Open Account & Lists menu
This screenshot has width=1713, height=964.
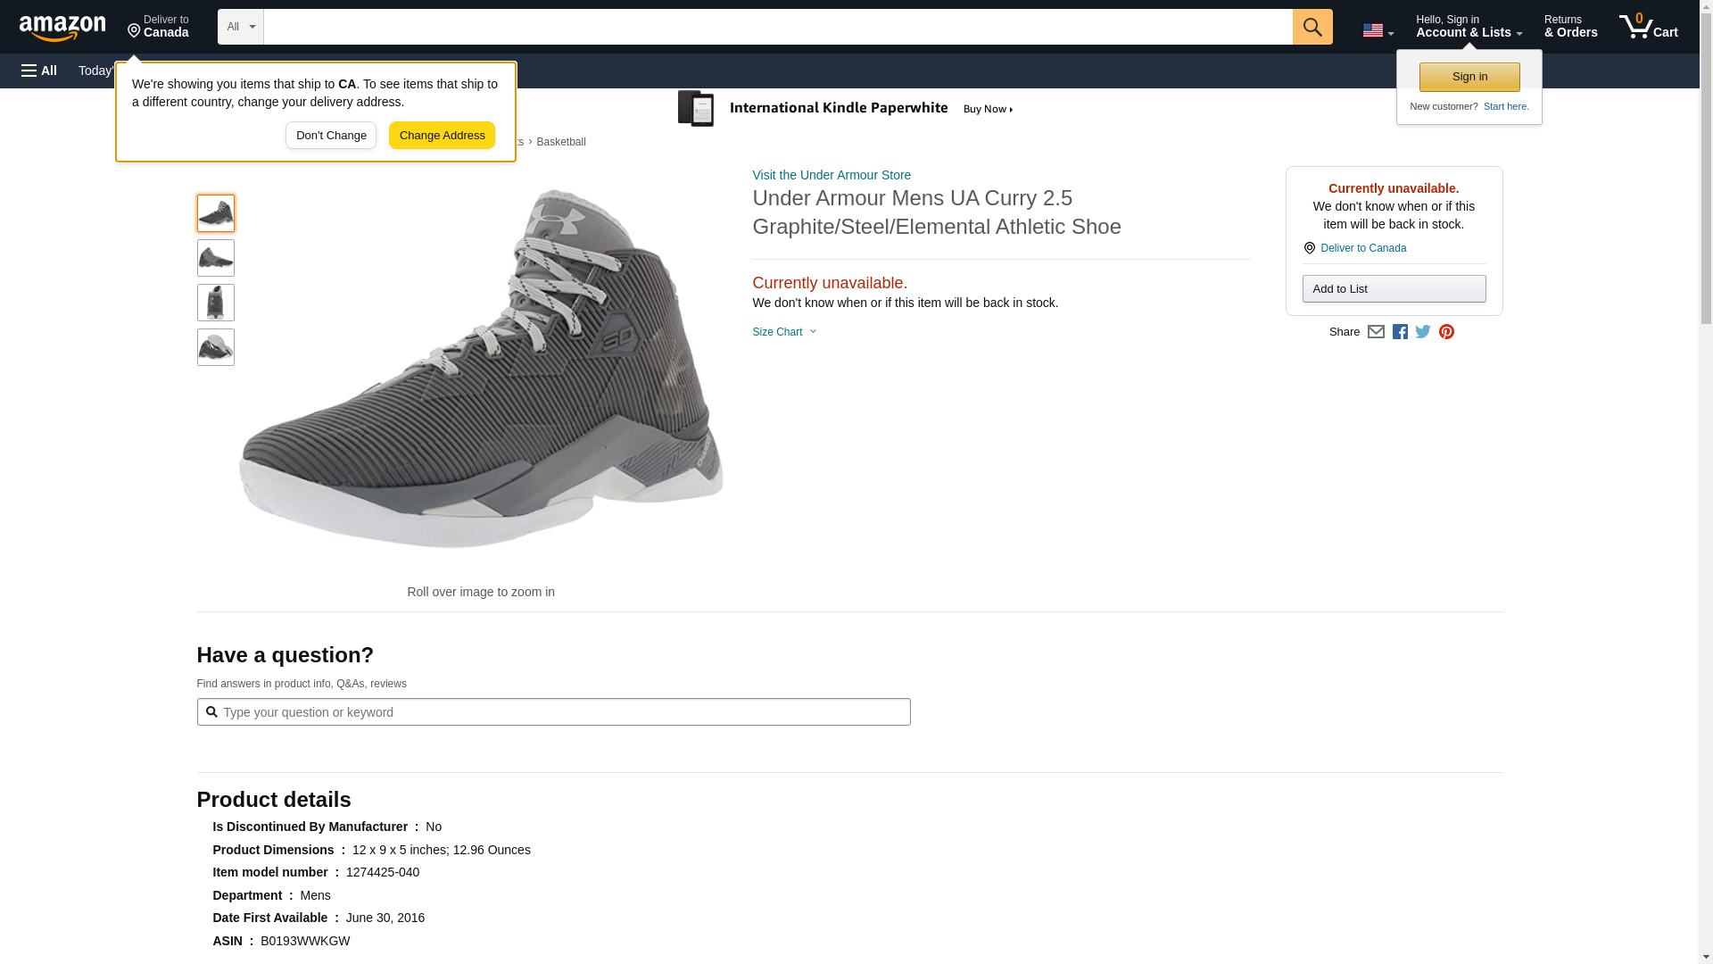click(x=1469, y=27)
